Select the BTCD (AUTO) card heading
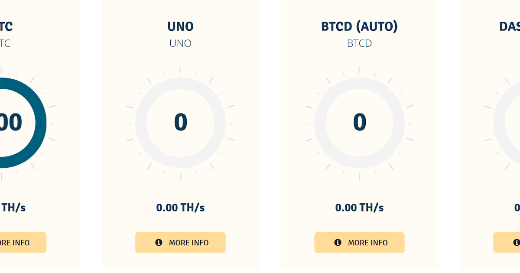 click(359, 26)
